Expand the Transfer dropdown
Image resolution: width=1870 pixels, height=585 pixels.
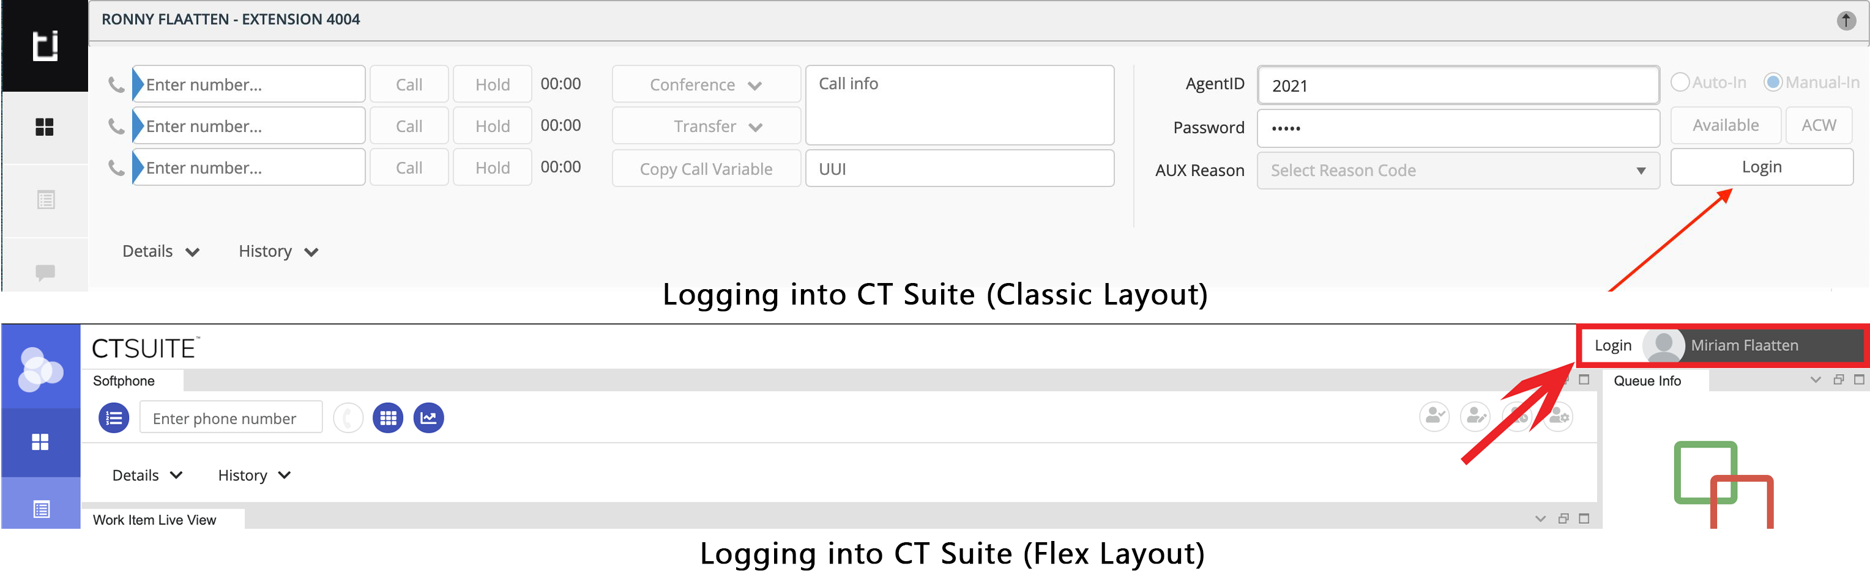click(x=706, y=126)
